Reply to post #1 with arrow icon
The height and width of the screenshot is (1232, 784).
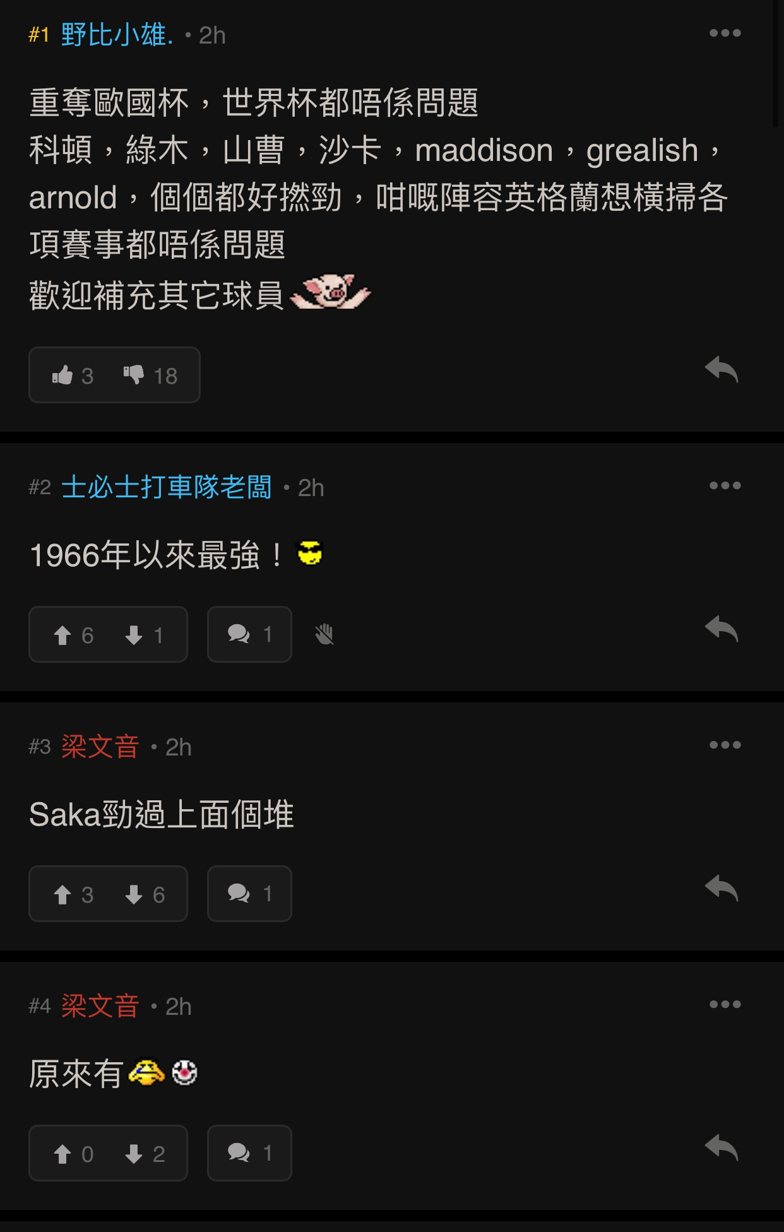tap(722, 369)
